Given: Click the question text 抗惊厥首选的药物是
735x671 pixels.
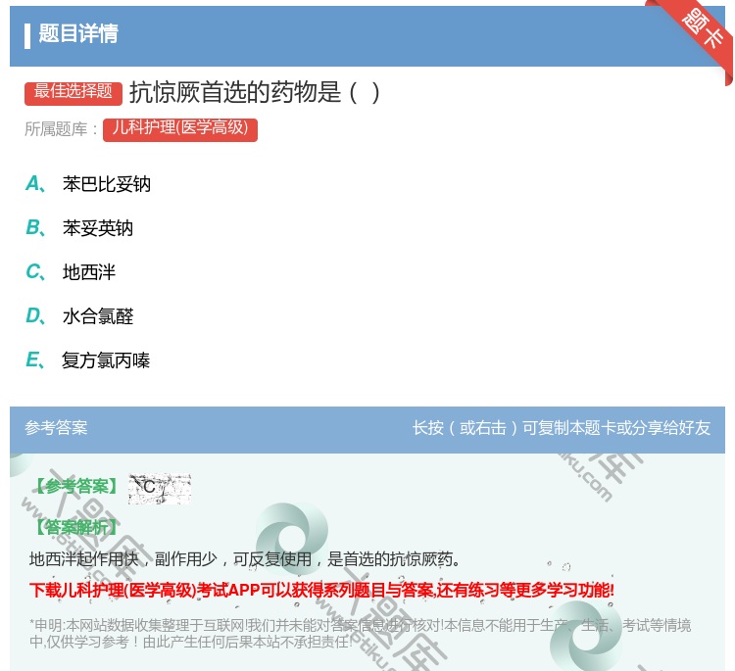Looking at the screenshot, I should [x=254, y=92].
